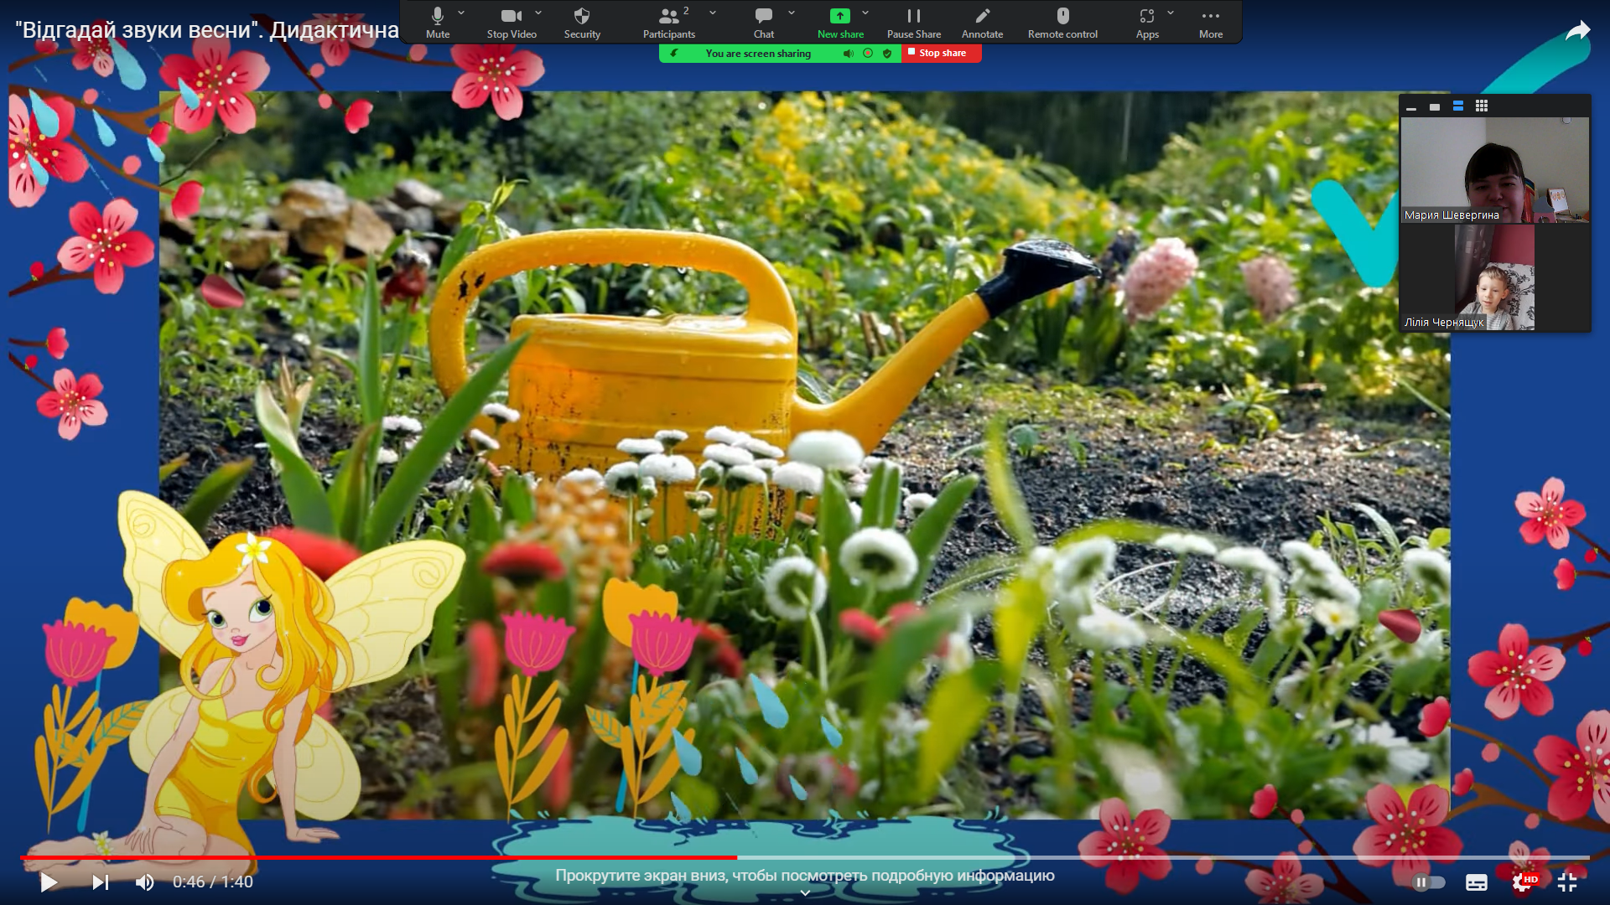
Task: Open Zoom Apps
Action: click(x=1147, y=23)
